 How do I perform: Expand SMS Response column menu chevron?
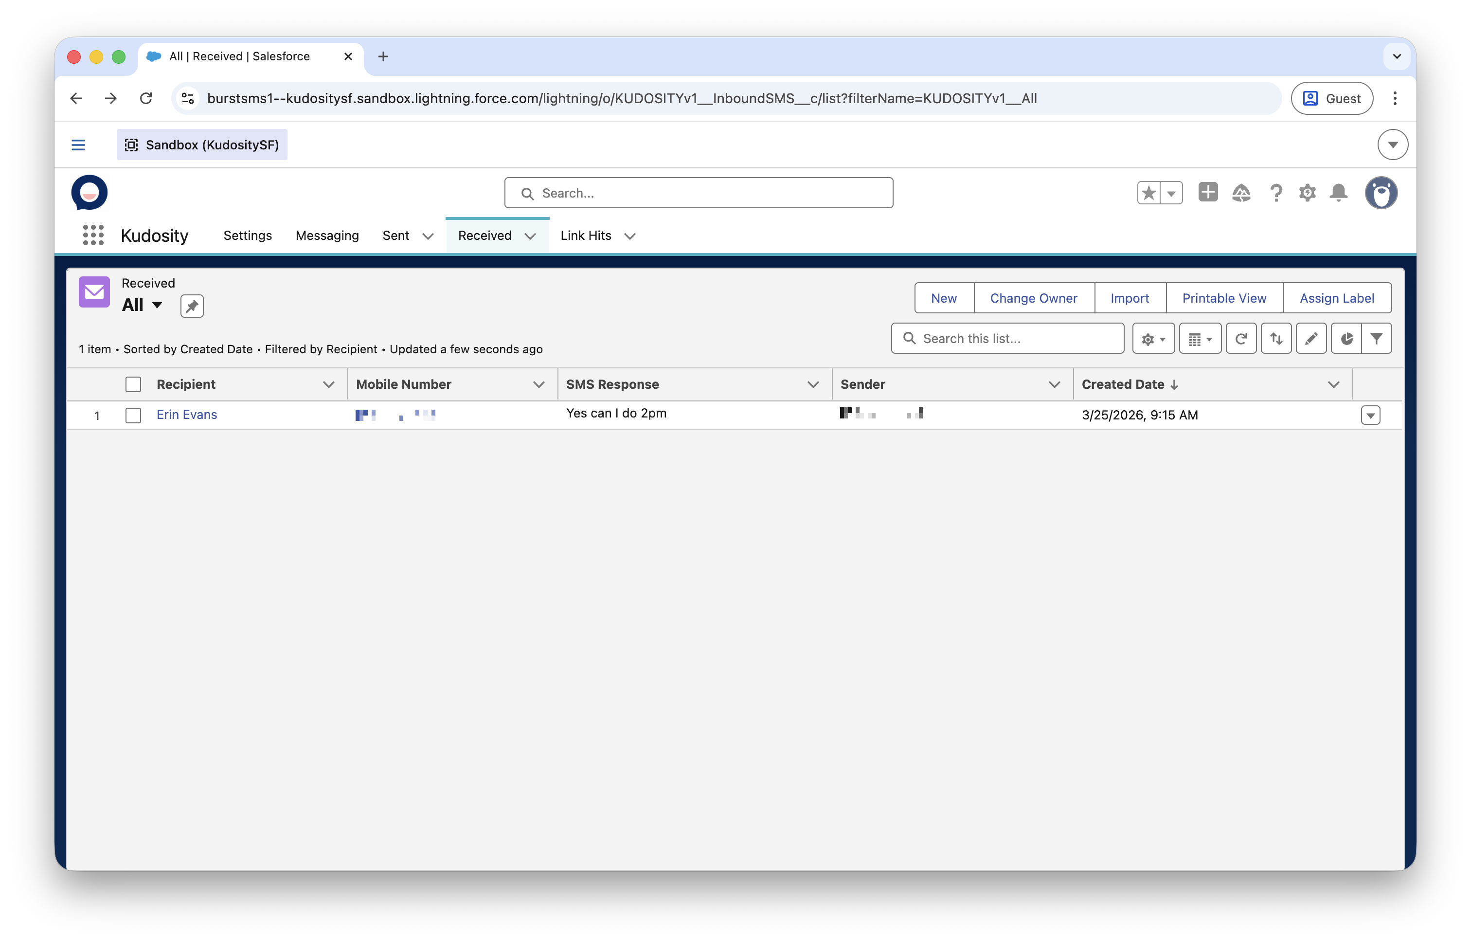pos(812,384)
